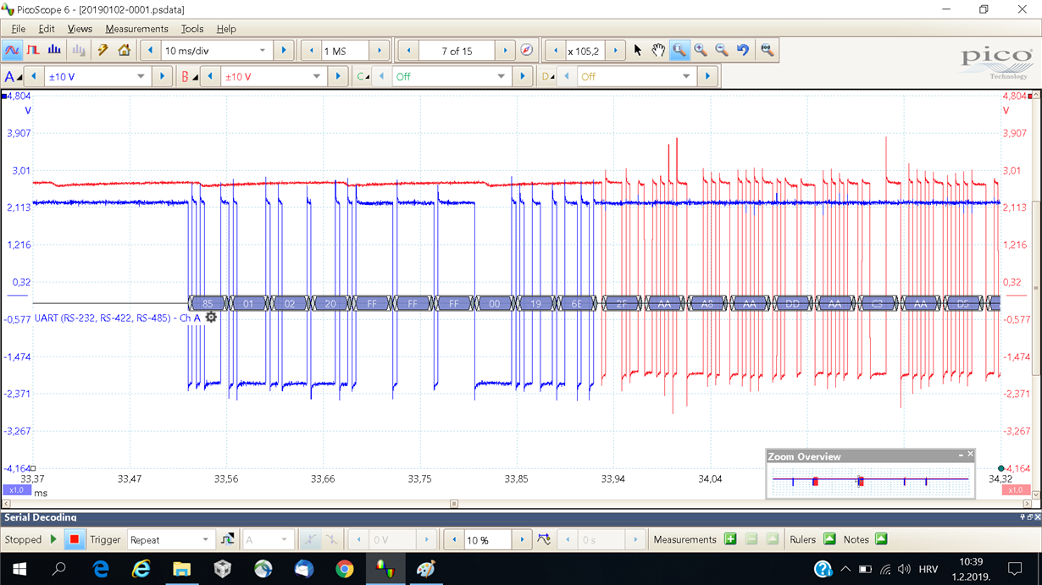Open the Measurements menu
This screenshot has width=1042, height=585.
(136, 29)
